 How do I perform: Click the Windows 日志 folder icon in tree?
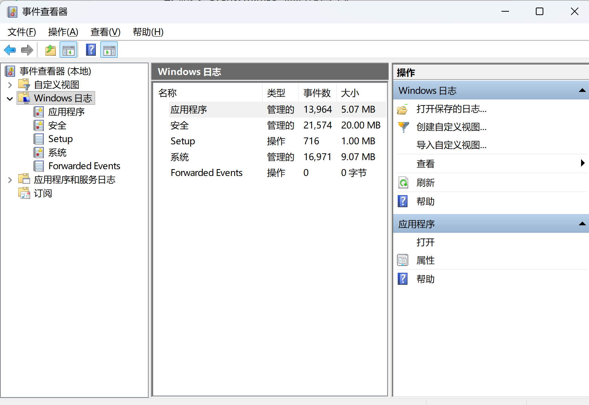click(24, 98)
